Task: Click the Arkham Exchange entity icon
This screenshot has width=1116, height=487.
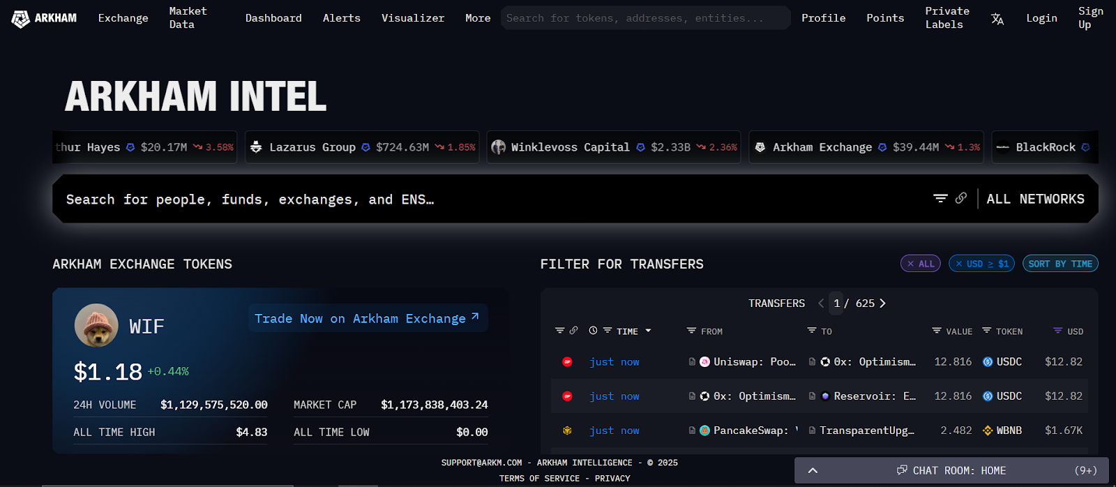Action: tap(760, 147)
